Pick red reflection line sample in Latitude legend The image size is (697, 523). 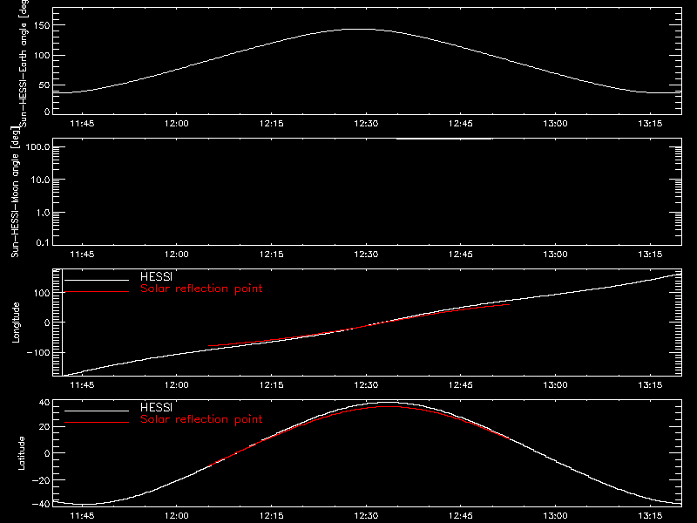pos(97,422)
